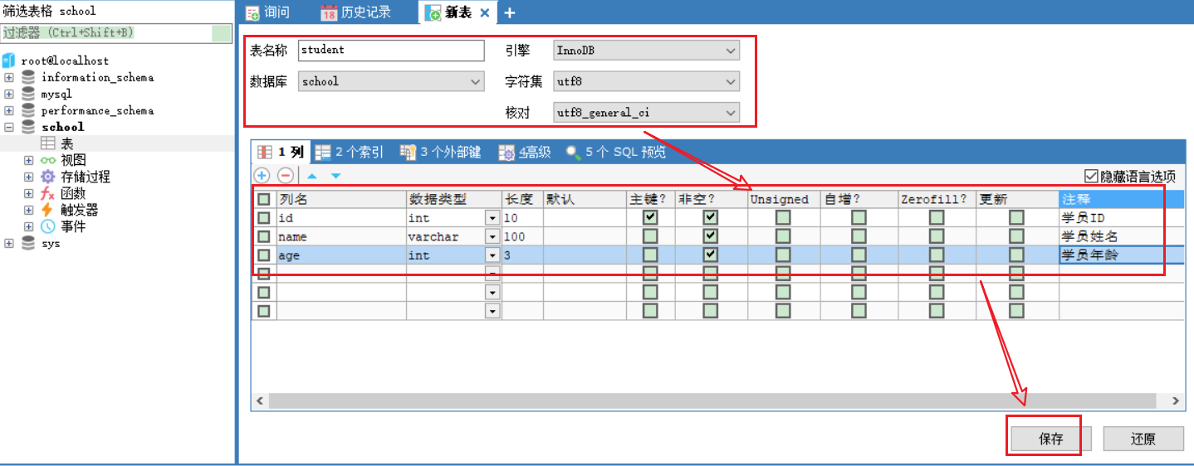Toggle 隐藏语言选项 checkbox

point(1091,176)
